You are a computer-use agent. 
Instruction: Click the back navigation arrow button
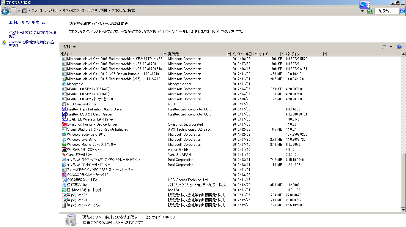click(5, 11)
